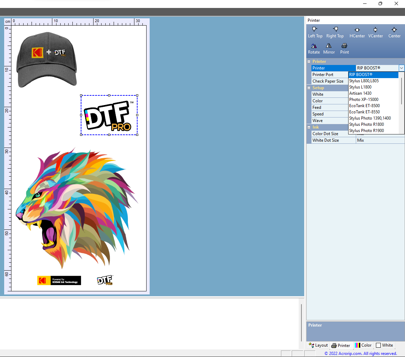The image size is (405, 357).
Task: Close the Printer dropdown arrow
Action: (401, 68)
